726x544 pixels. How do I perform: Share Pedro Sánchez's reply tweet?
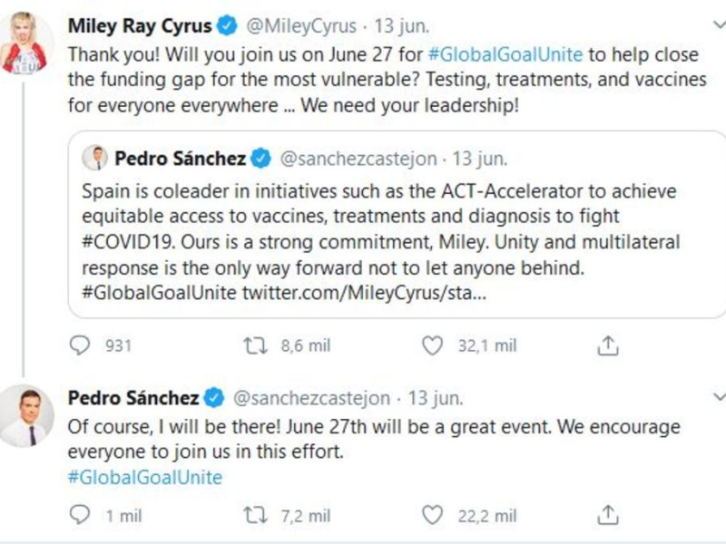(x=611, y=516)
